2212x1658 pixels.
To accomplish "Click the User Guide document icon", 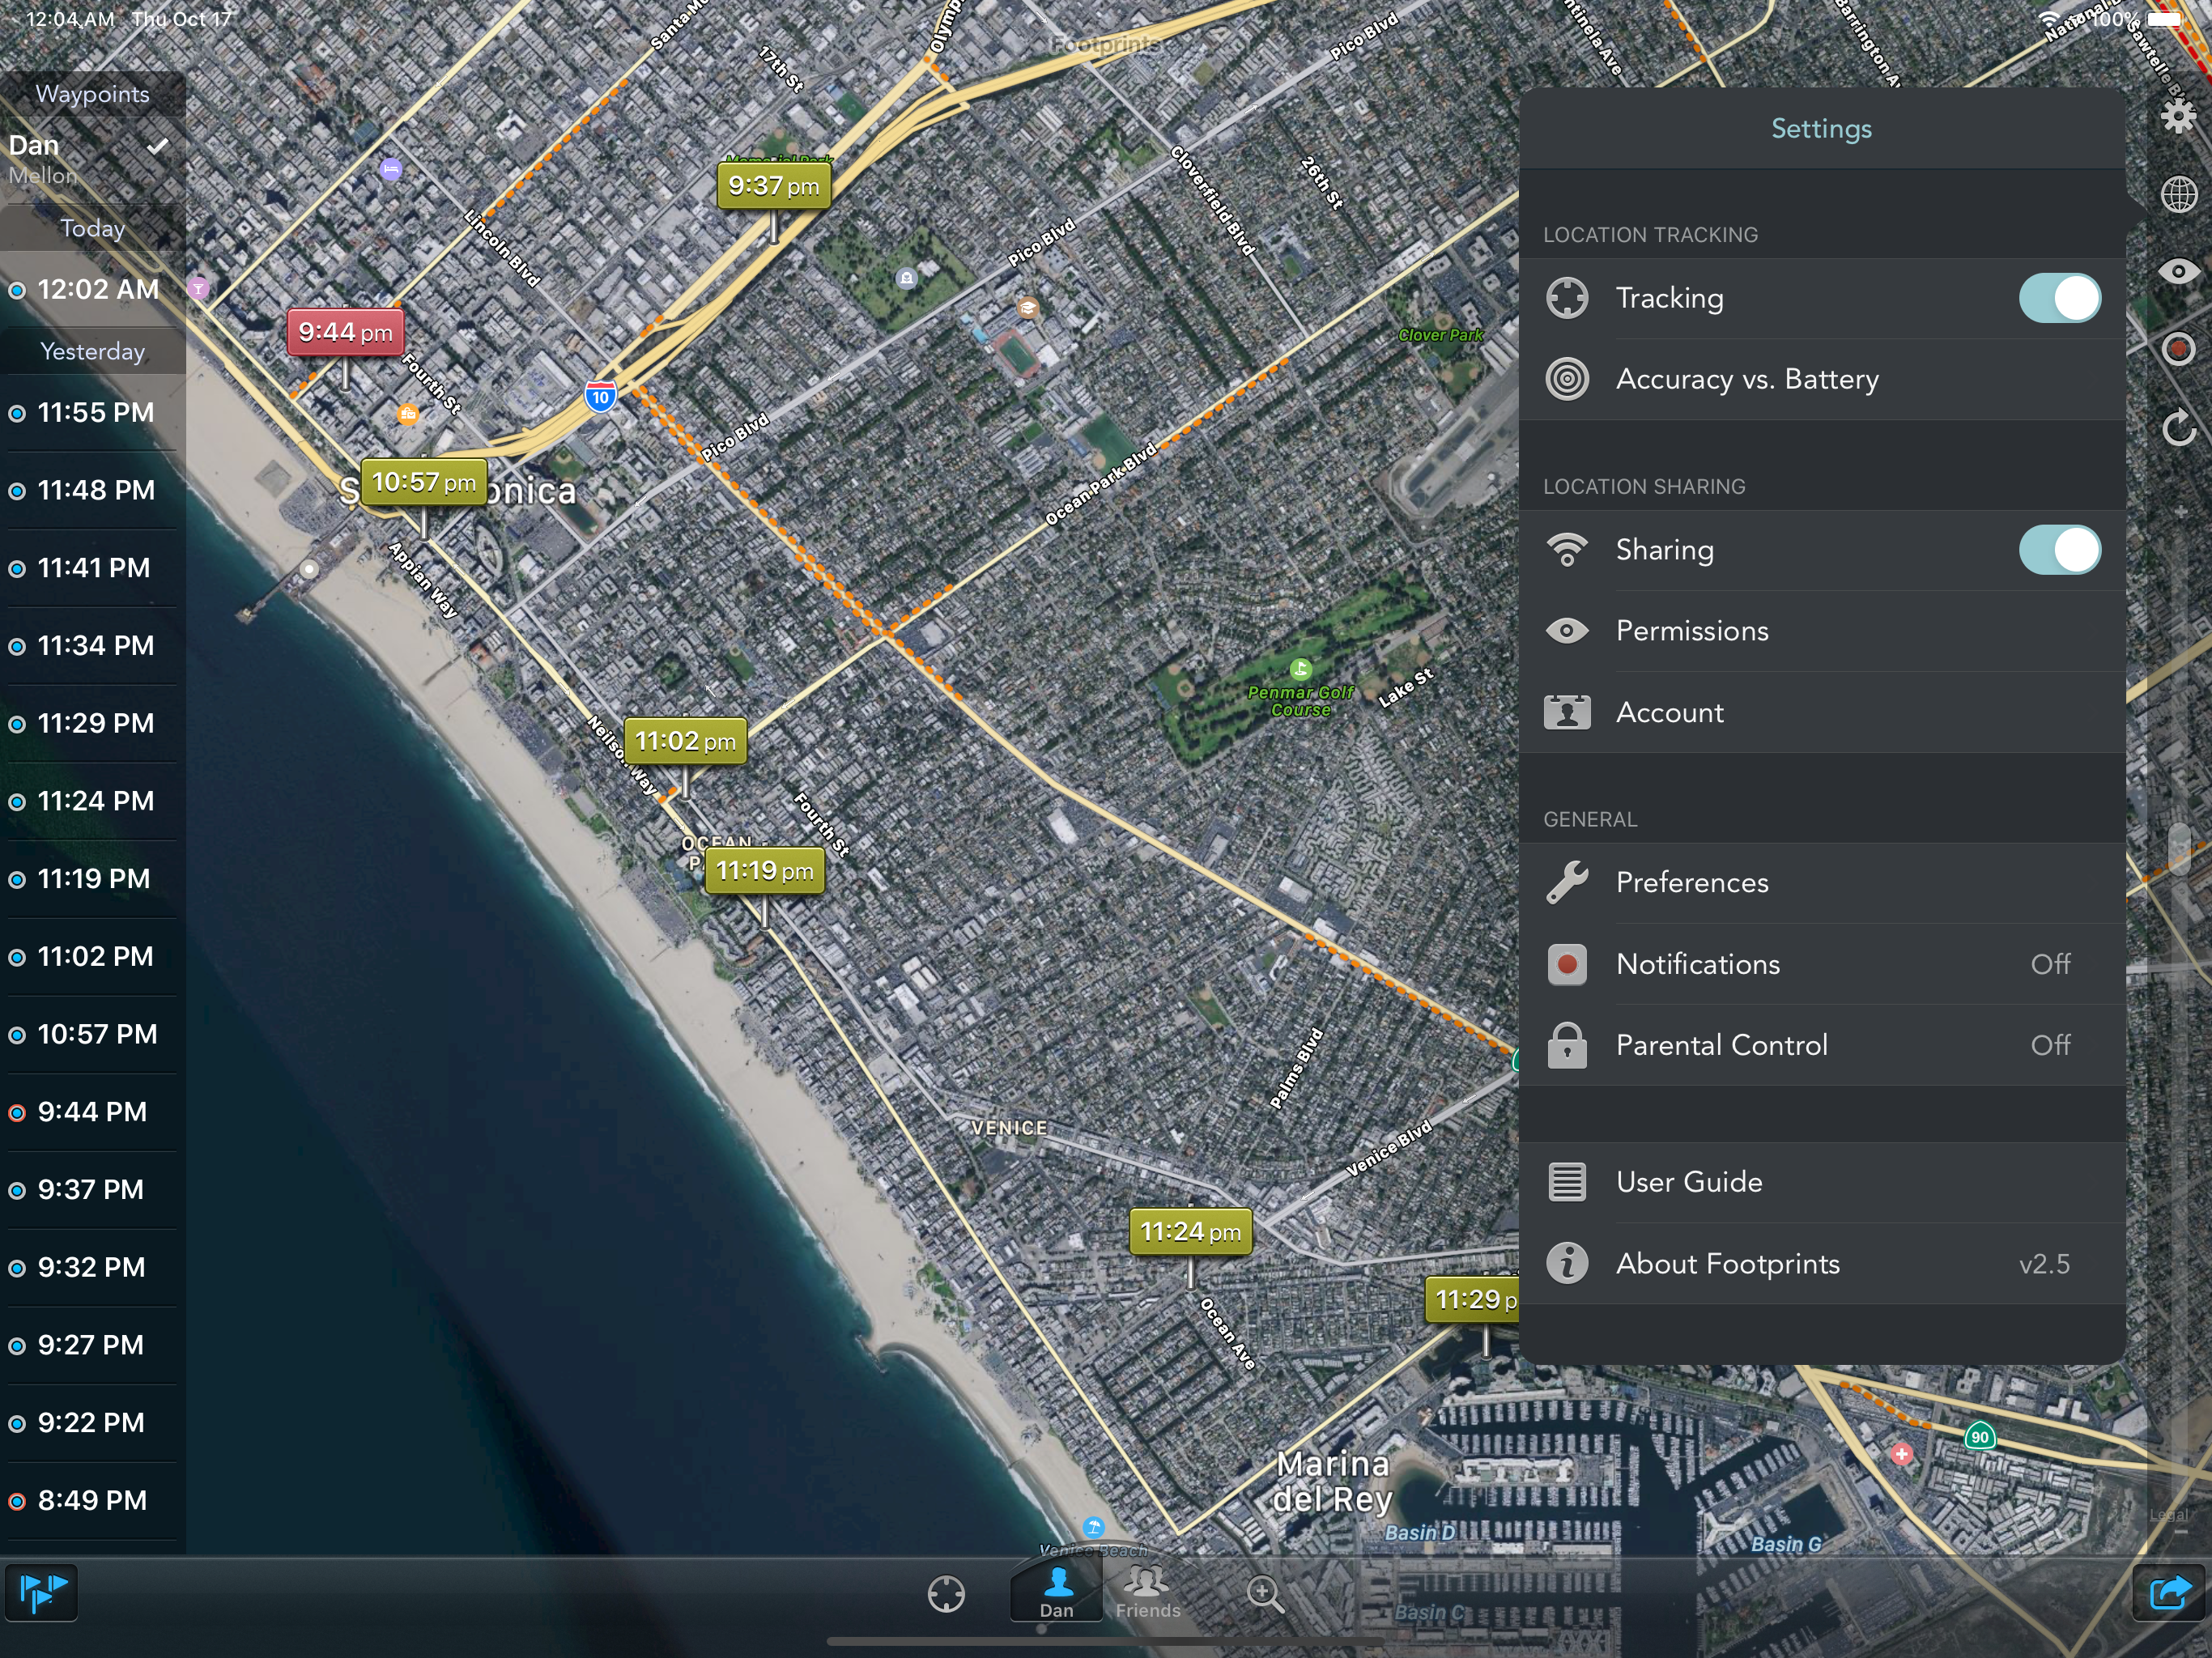I will click(1567, 1182).
